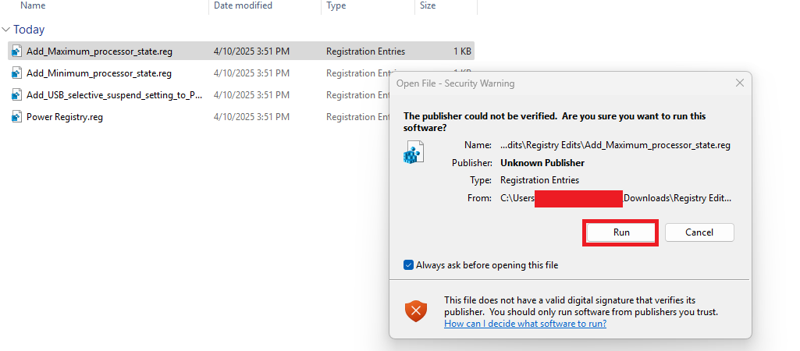The image size is (800, 351).
Task: Click the Add_Minimum_processor_state.reg file icon
Action: (x=16, y=73)
